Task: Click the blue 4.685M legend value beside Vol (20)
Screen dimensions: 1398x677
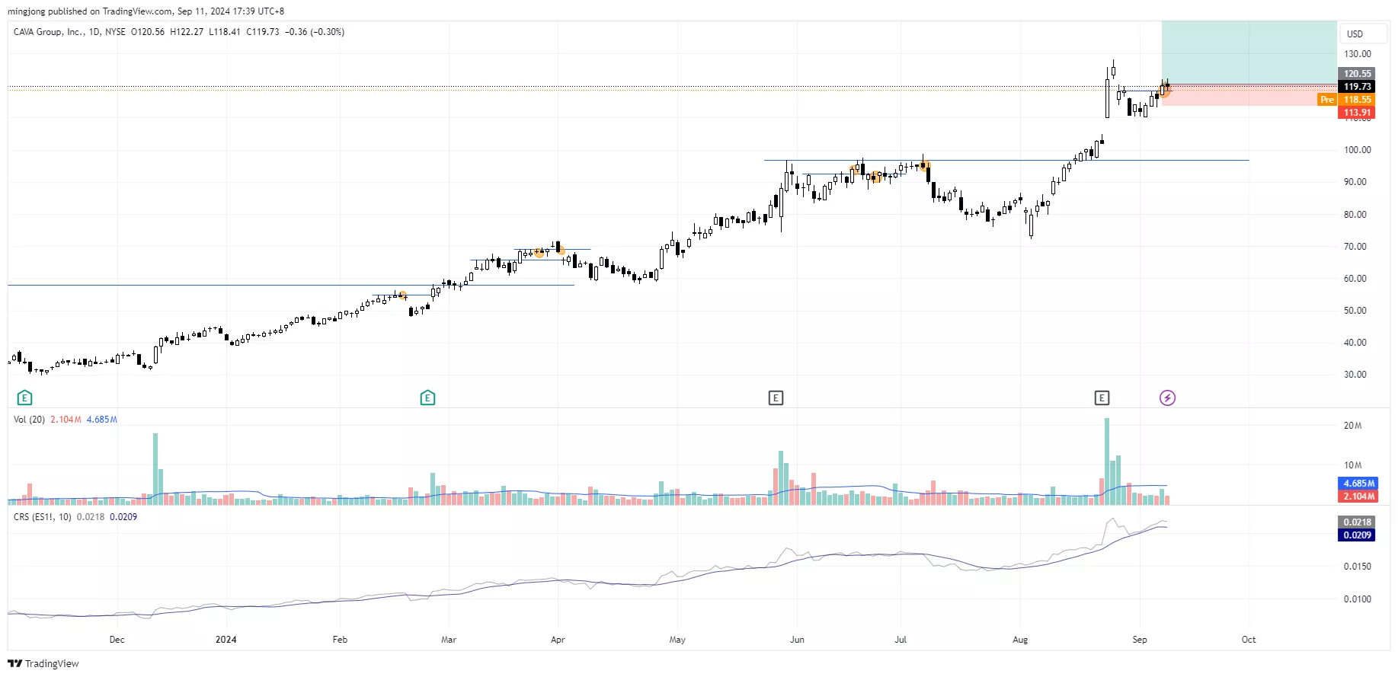Action: point(101,420)
